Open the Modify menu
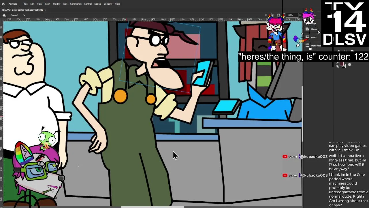Screen dimensions: 369x208 57,4
